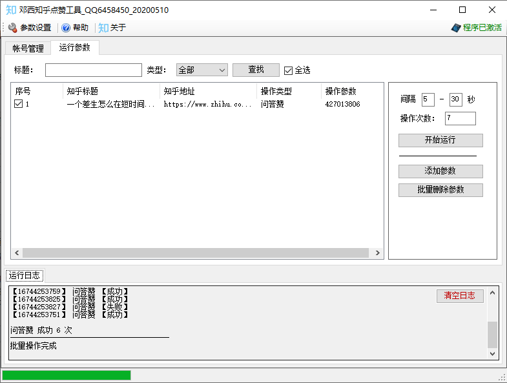Screen dimensions: 507x383
Task: Click 批量删除参数 button
Action: [x=440, y=190]
